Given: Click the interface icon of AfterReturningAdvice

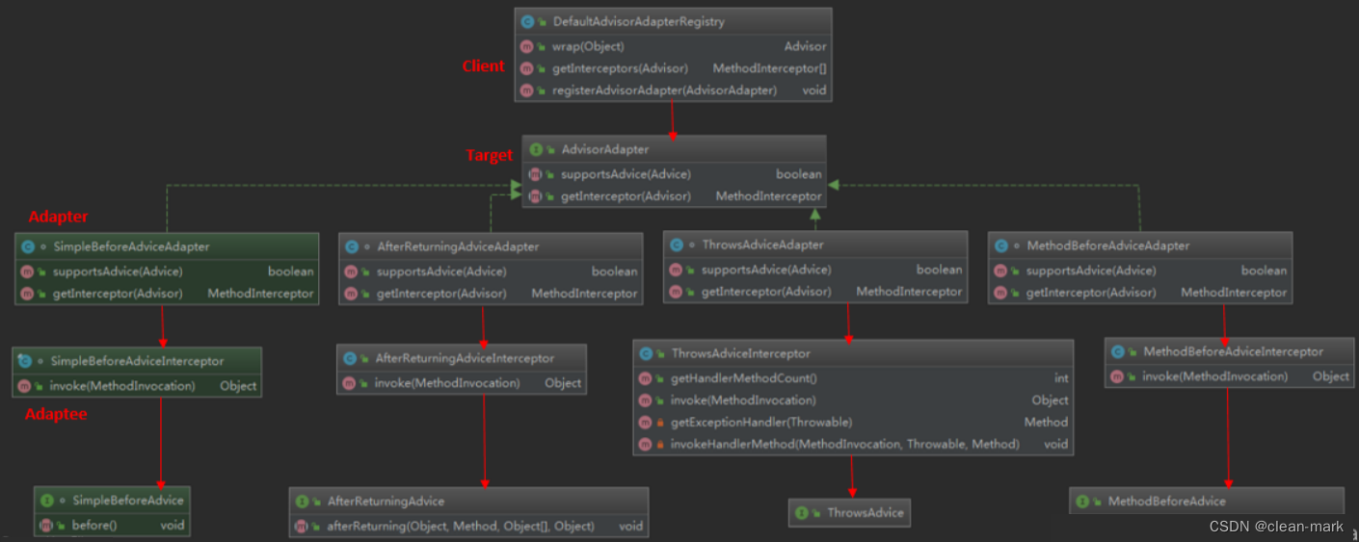Looking at the screenshot, I should click(302, 502).
